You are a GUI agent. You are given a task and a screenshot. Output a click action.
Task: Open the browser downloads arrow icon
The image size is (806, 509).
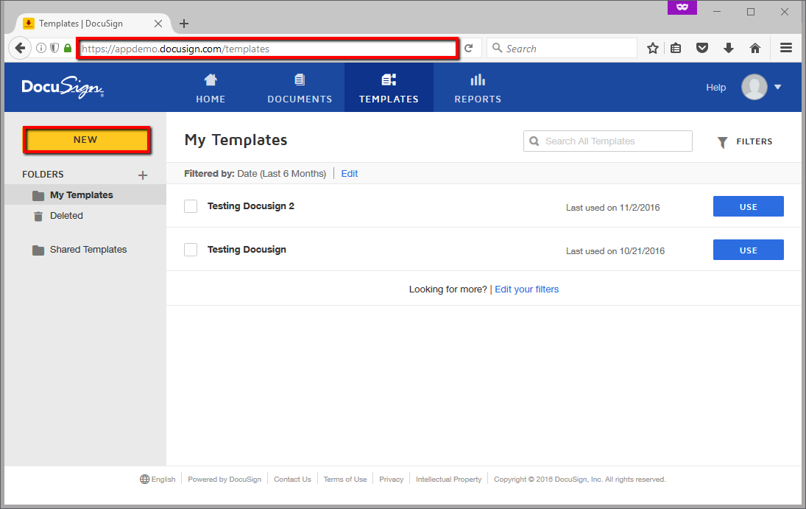point(728,49)
